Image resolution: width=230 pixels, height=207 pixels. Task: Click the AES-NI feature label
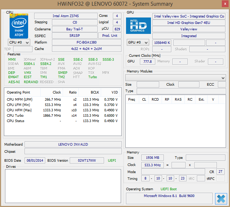(x=14, y=82)
